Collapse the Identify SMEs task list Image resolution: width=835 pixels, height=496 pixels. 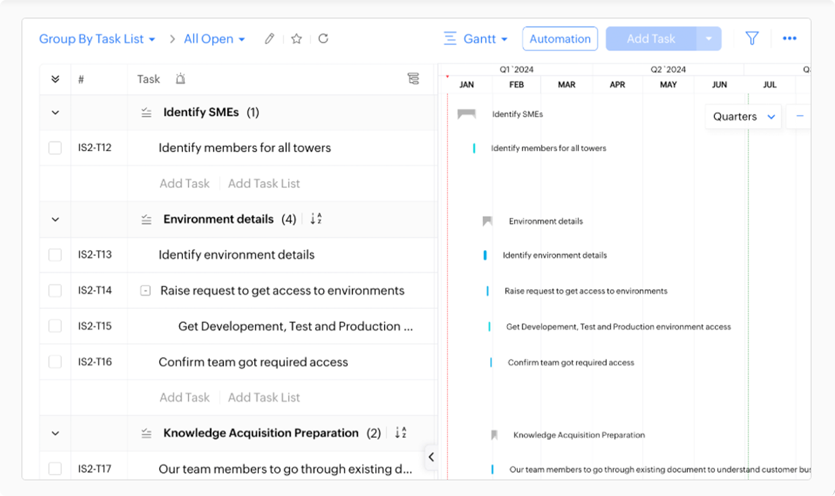click(x=55, y=113)
